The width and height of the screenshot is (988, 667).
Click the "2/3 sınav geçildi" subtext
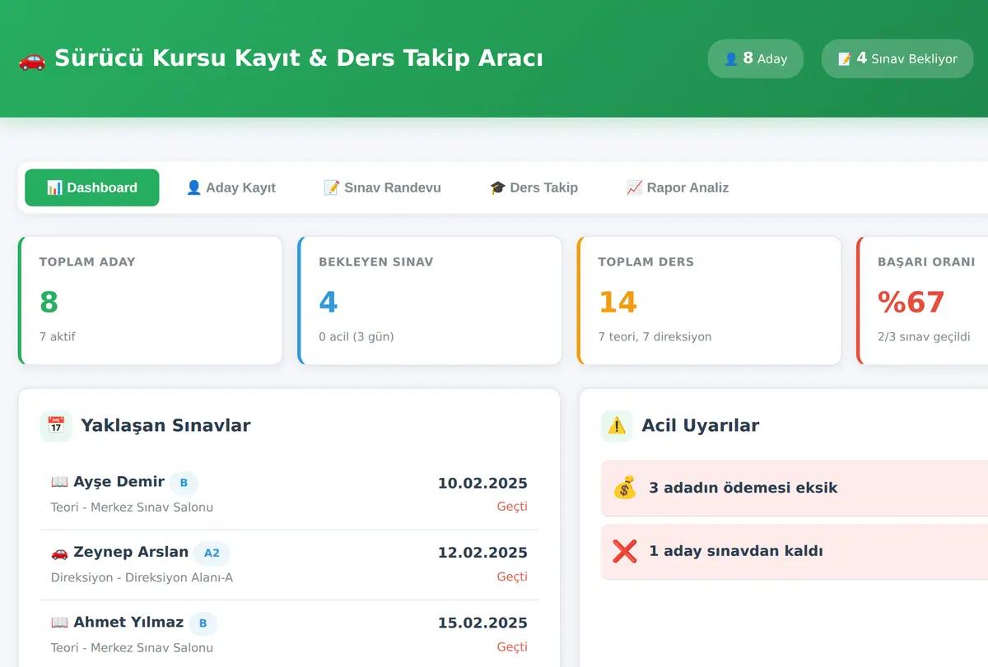click(x=924, y=336)
